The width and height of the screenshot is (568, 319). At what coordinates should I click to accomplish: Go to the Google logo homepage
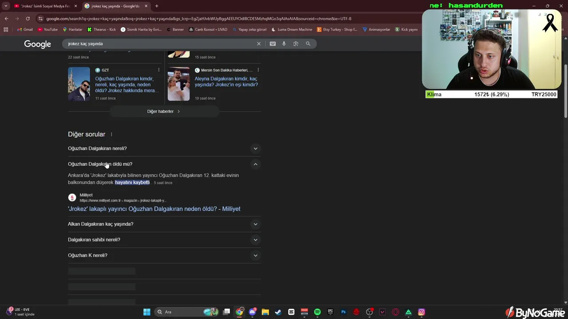tap(38, 44)
